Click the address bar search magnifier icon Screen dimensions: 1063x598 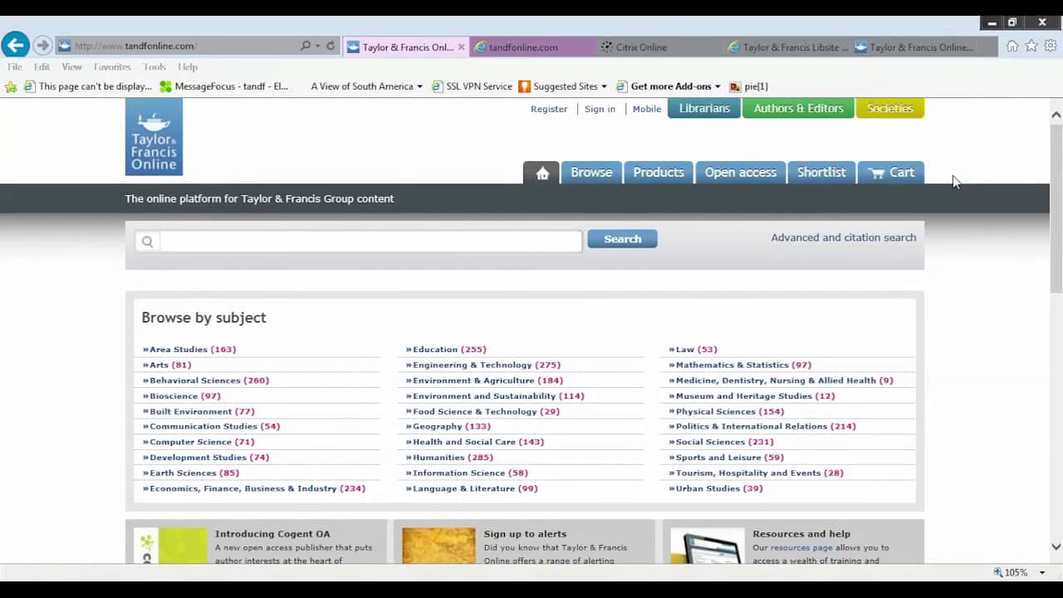pyautogui.click(x=306, y=46)
